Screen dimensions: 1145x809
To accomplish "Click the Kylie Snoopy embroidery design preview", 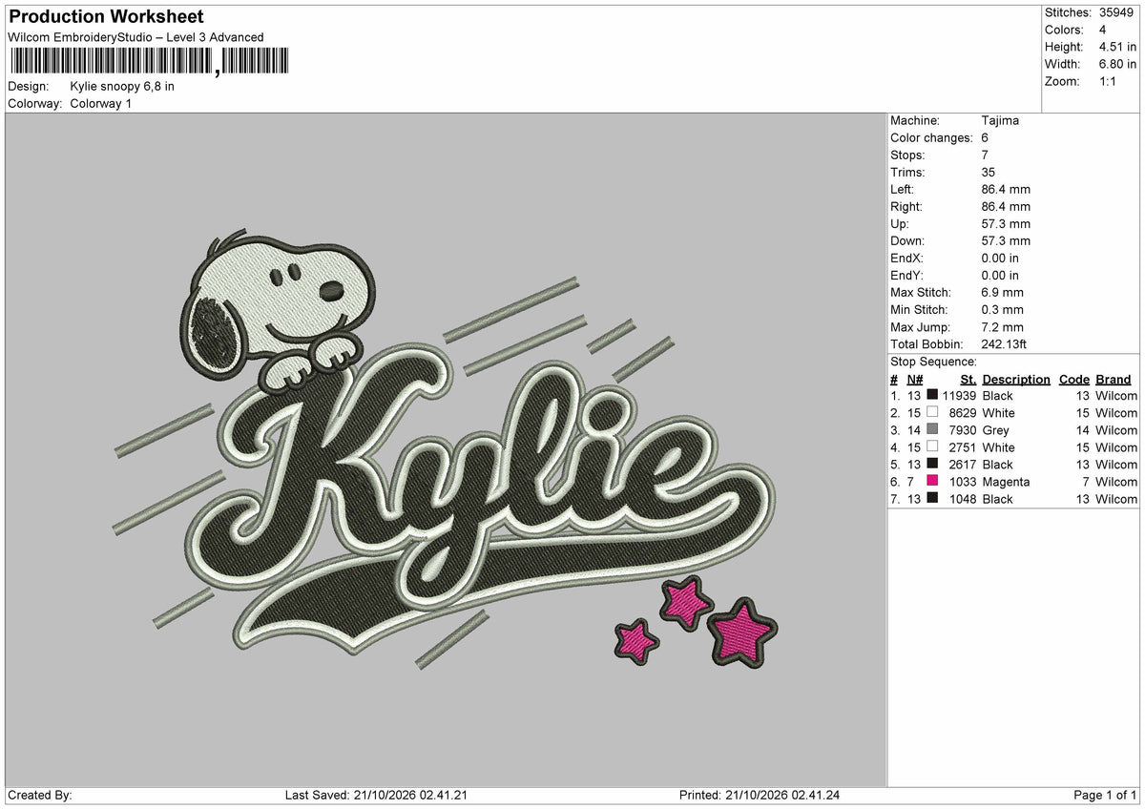I will pyautogui.click(x=446, y=450).
